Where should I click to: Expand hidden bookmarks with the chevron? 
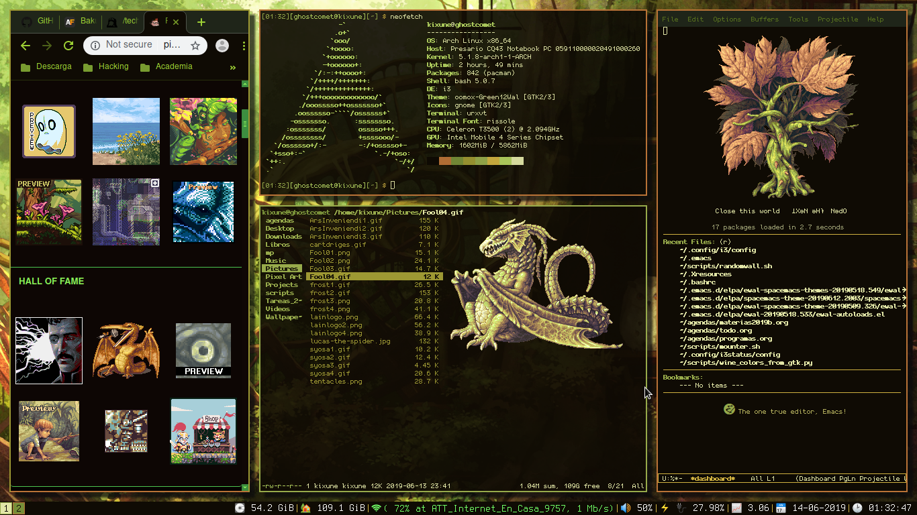[x=233, y=67]
